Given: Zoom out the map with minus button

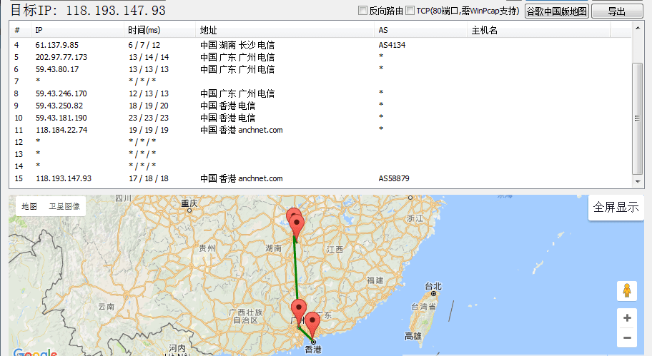Looking at the screenshot, I should [x=627, y=337].
